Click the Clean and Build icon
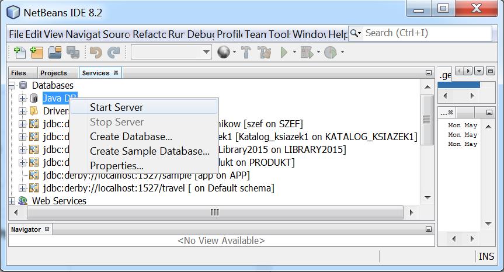This screenshot has height=272, width=504. click(264, 52)
